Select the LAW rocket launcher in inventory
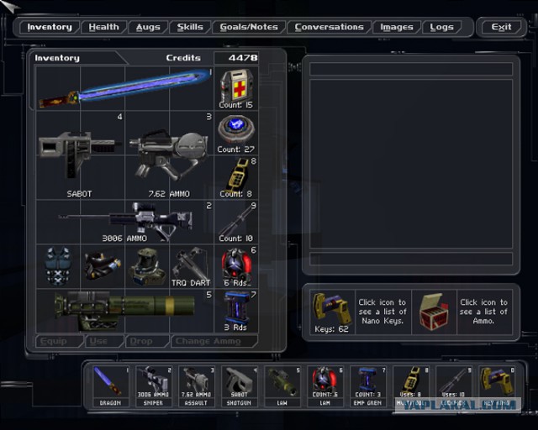 125,311
